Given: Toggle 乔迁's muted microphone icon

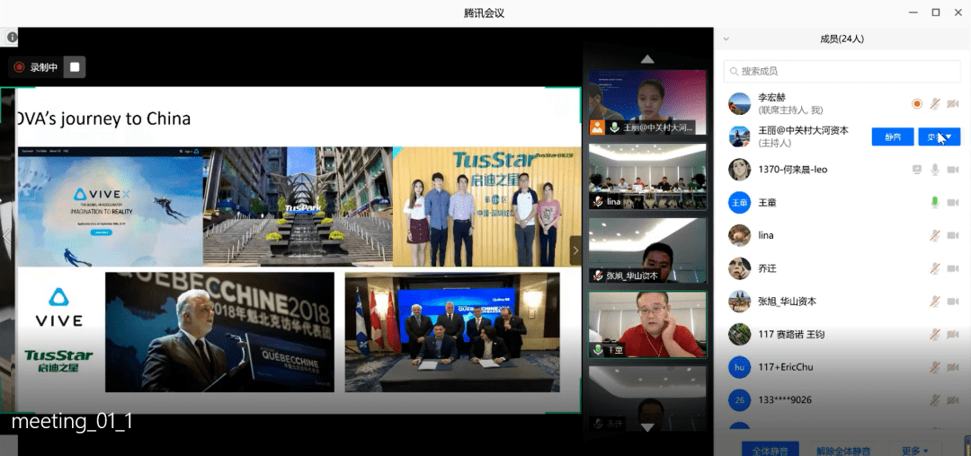Looking at the screenshot, I should pos(935,268).
